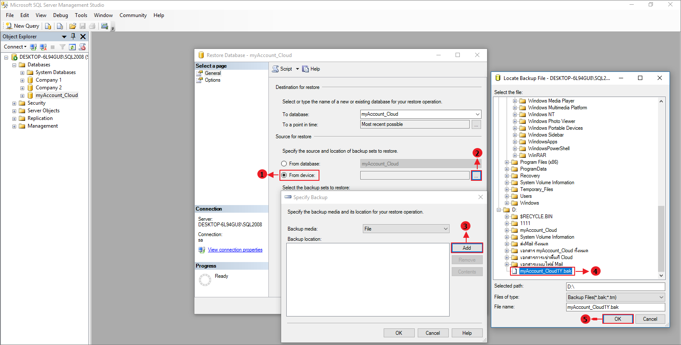Collapse the Databases node in Object Explorer

[x=14, y=65]
